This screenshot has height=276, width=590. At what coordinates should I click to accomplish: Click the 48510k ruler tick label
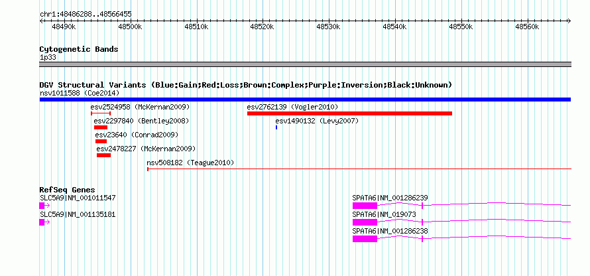(197, 27)
